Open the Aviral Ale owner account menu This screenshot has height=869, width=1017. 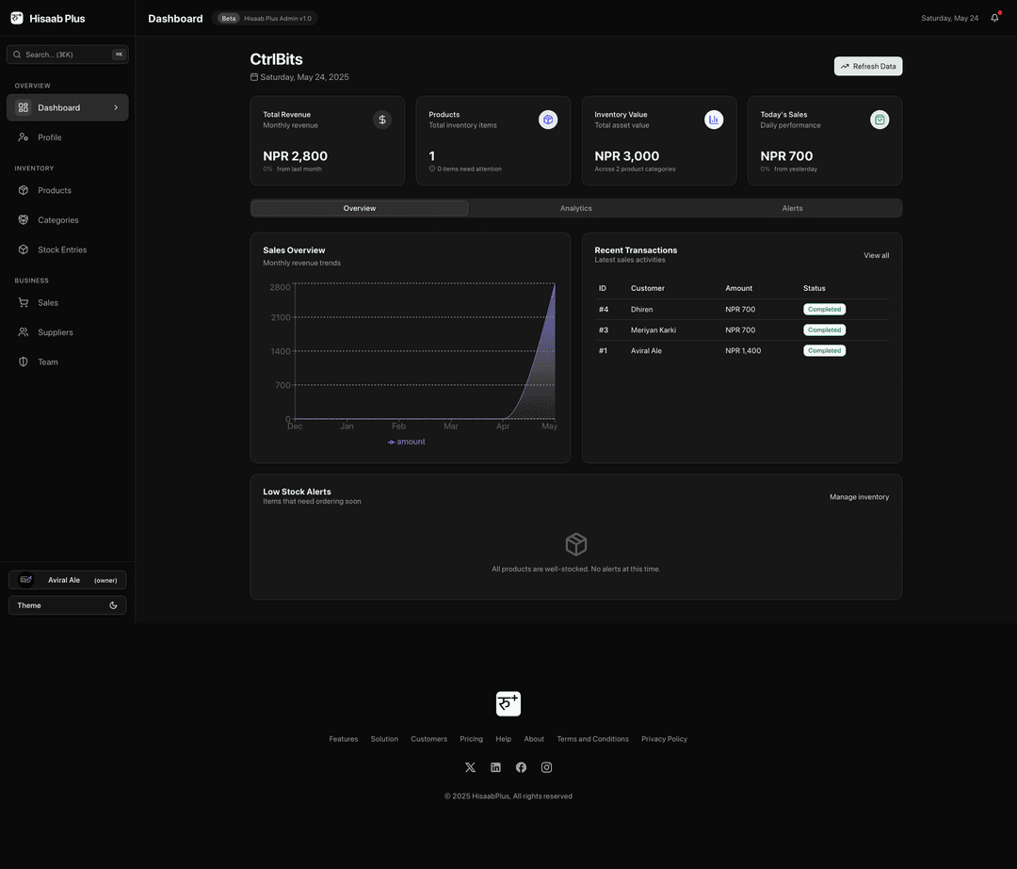coord(67,580)
